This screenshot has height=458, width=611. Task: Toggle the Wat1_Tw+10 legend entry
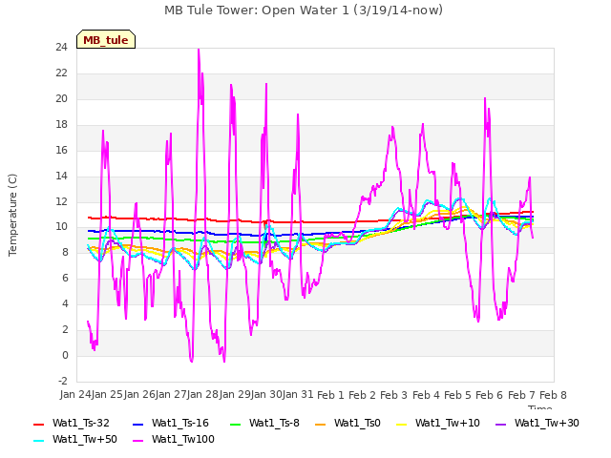point(438,424)
